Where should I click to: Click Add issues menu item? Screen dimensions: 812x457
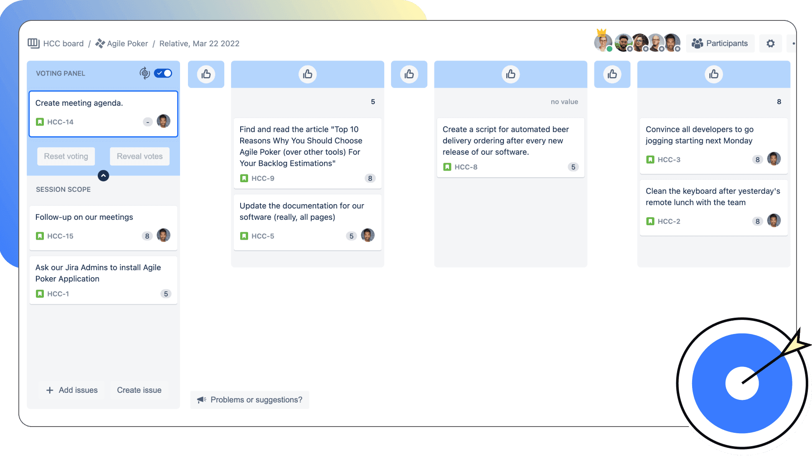pos(71,389)
